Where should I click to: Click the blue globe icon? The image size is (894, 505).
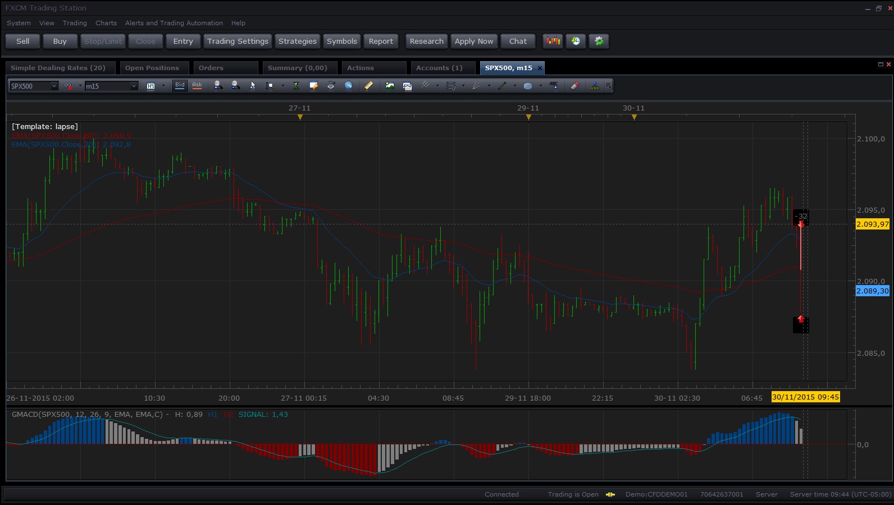[x=348, y=85]
